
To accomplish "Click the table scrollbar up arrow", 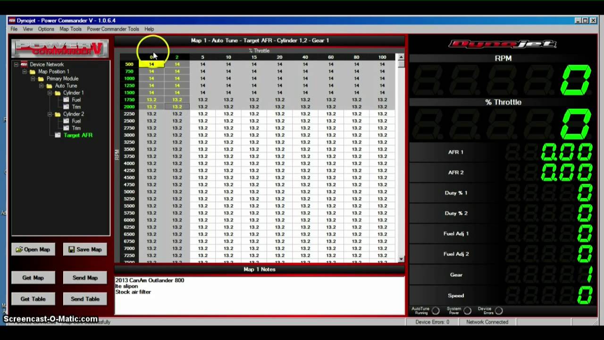I will (401, 57).
